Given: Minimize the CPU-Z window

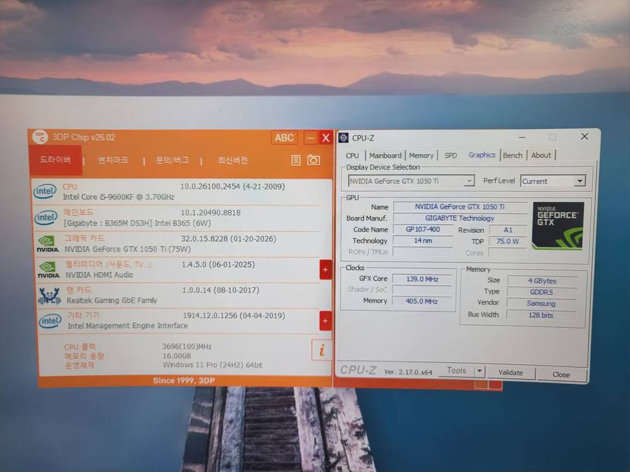Looking at the screenshot, I should (522, 137).
